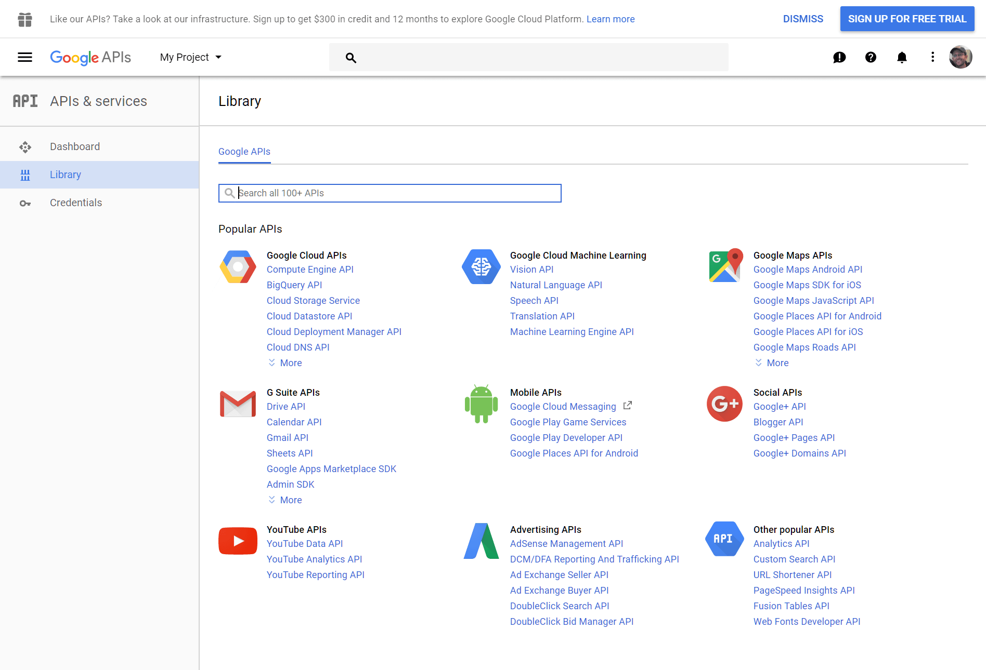Screen dimensions: 986x670
Task: Open the three-dot more options menu
Action: tap(932, 57)
